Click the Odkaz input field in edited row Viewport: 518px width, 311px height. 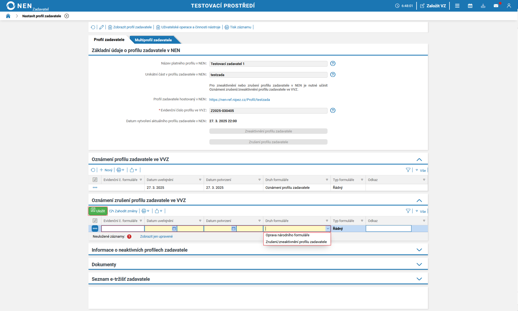pos(388,229)
